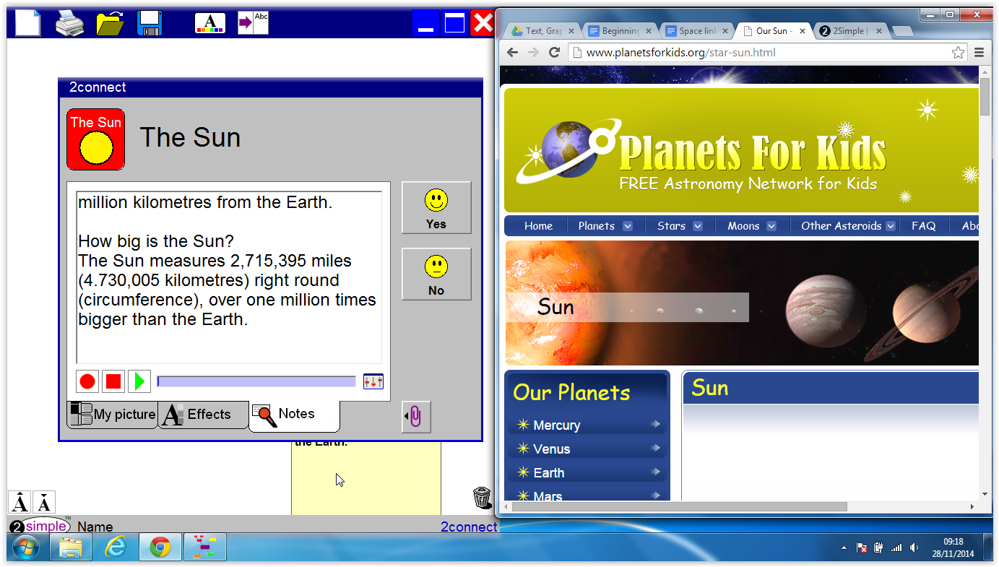Open the Text, Grap Google Drive tab

pyautogui.click(x=543, y=31)
